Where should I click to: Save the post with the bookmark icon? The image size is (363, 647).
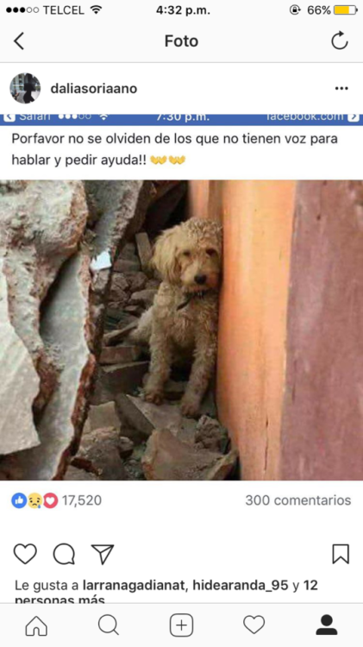(x=341, y=554)
